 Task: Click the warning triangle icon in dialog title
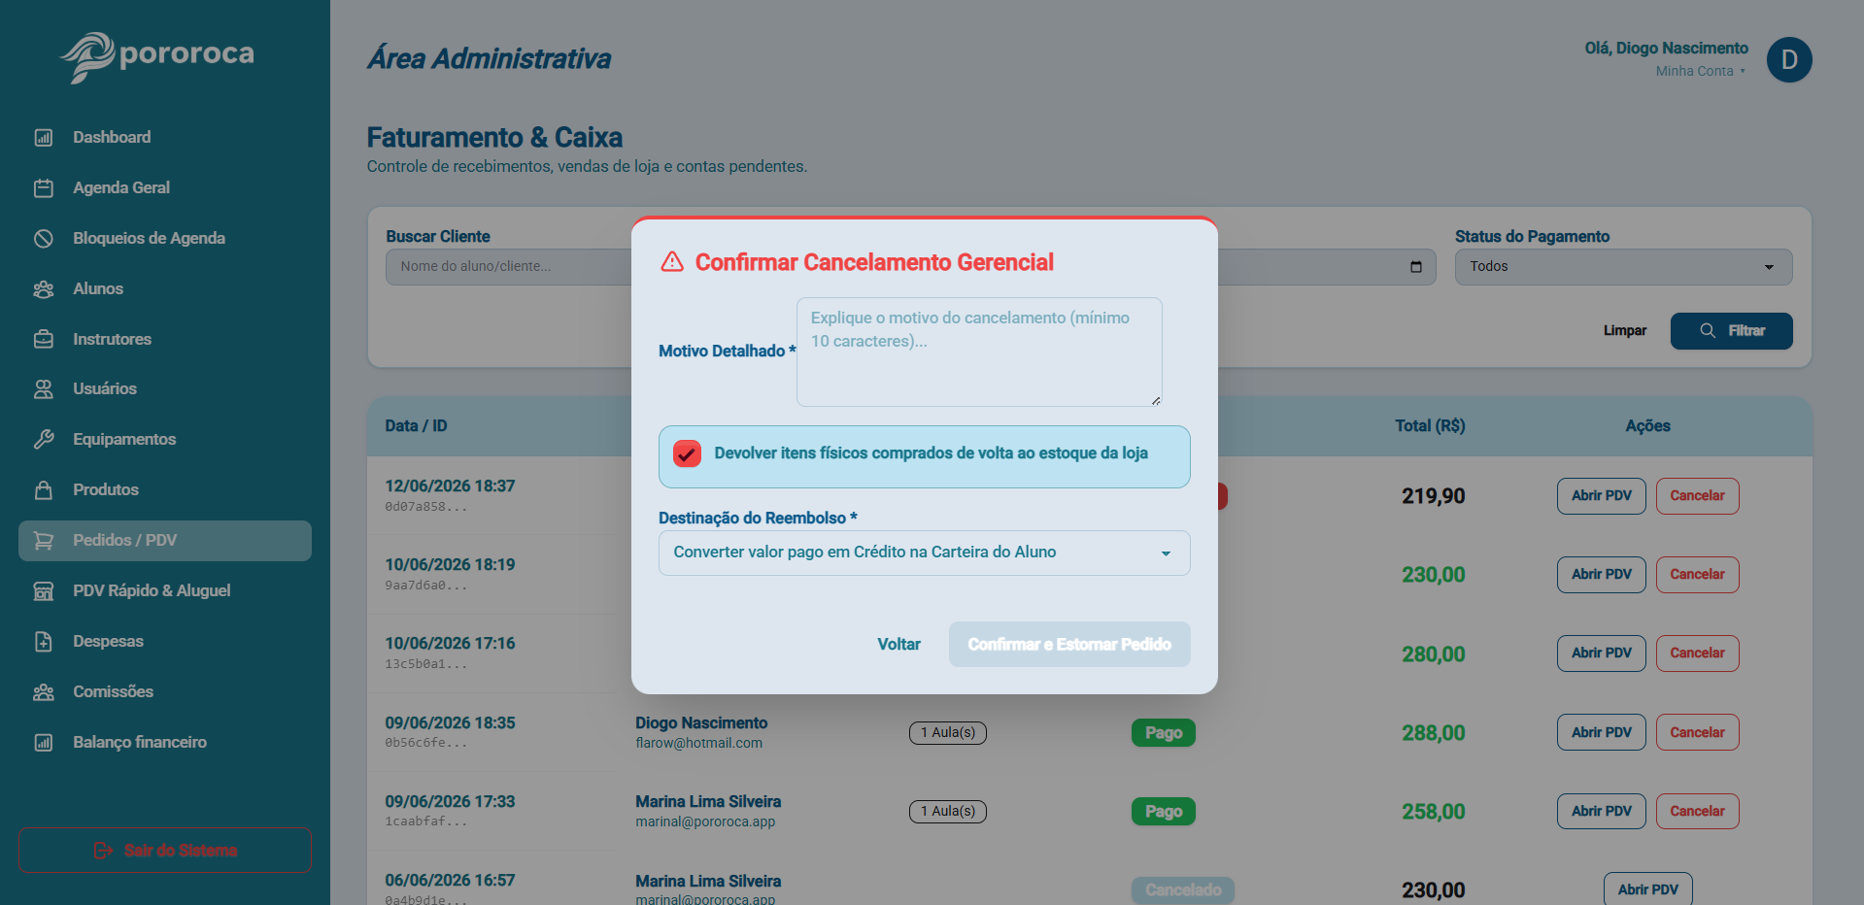[x=672, y=262]
